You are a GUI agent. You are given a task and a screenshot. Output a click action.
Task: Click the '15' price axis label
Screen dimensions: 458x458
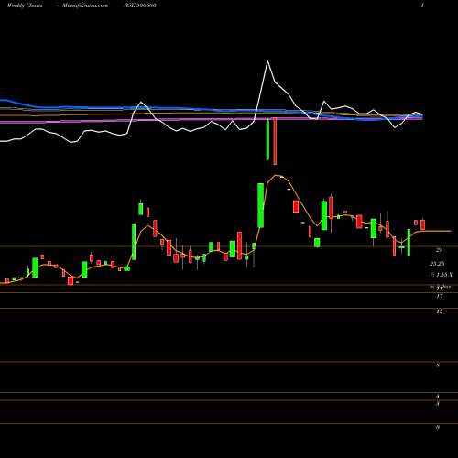click(440, 311)
